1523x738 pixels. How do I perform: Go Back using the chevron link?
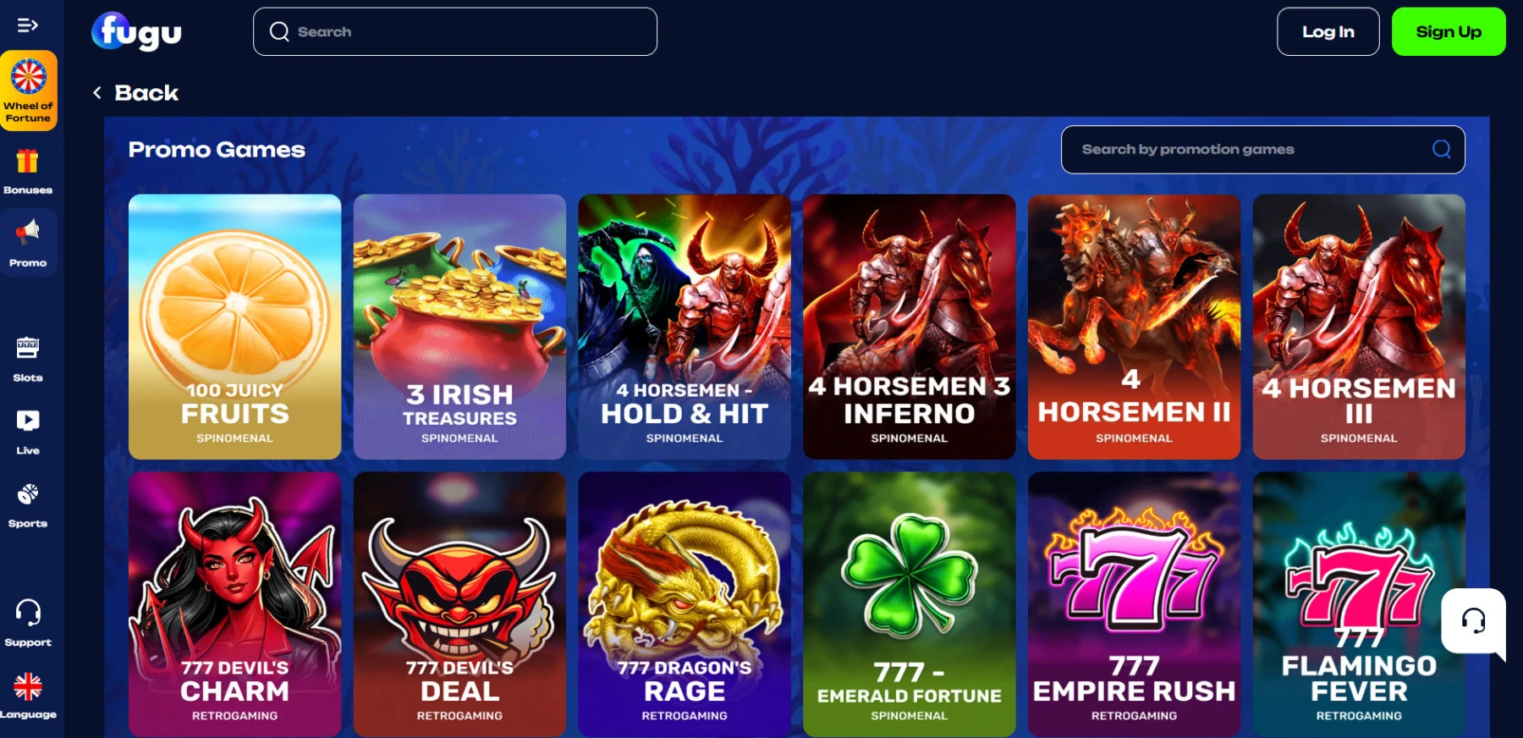(135, 93)
